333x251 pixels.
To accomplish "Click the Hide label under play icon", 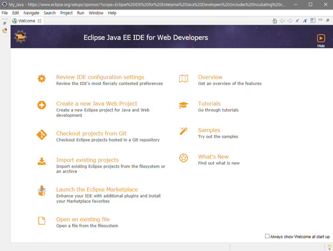I will point(321,46).
